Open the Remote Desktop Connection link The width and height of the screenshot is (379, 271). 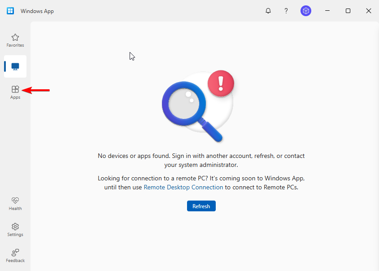pos(183,188)
